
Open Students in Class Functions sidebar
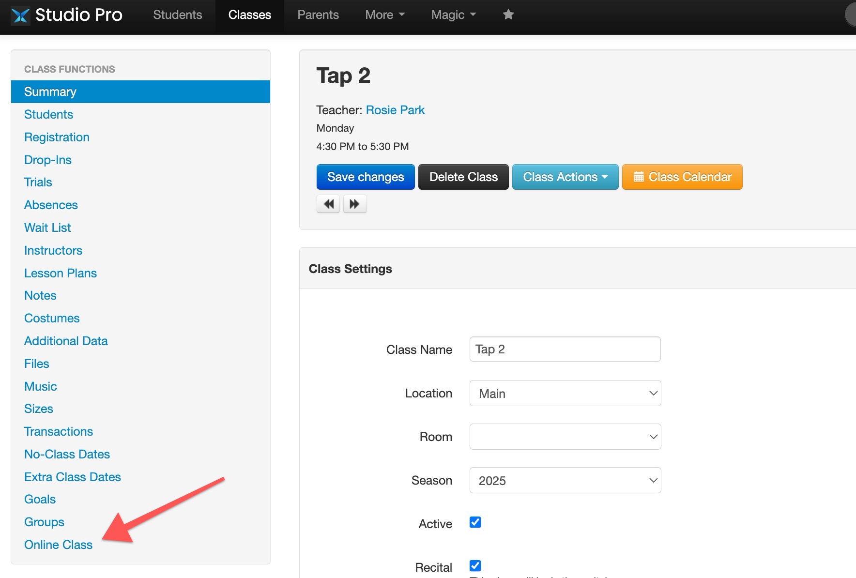48,114
